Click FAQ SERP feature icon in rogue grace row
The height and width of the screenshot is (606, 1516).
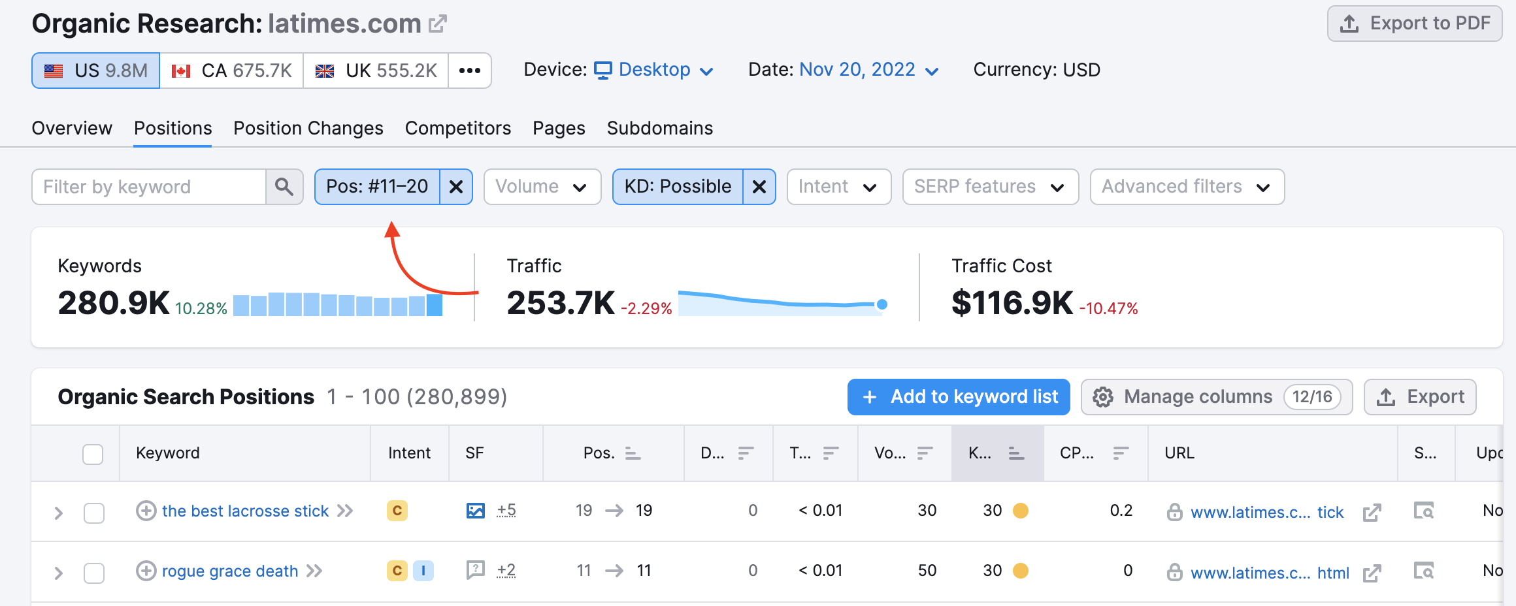coord(476,570)
